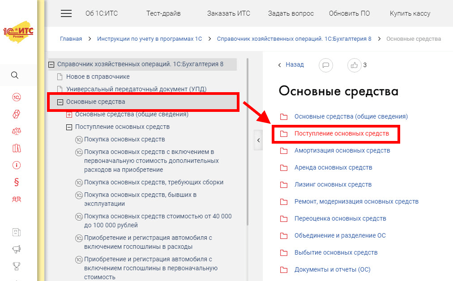This screenshot has width=453, height=281.
Task: Open the hamburger menu icon
Action: point(66,13)
